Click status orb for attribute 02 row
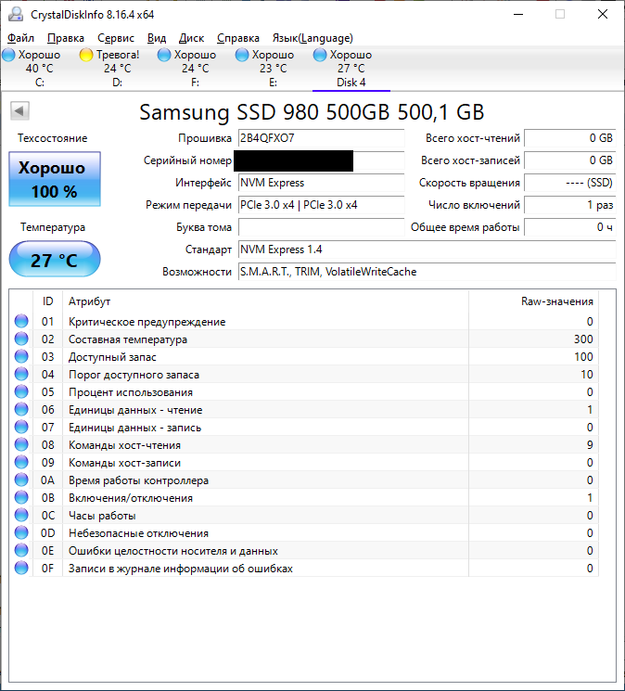Image resolution: width=625 pixels, height=691 pixels. pyautogui.click(x=21, y=339)
